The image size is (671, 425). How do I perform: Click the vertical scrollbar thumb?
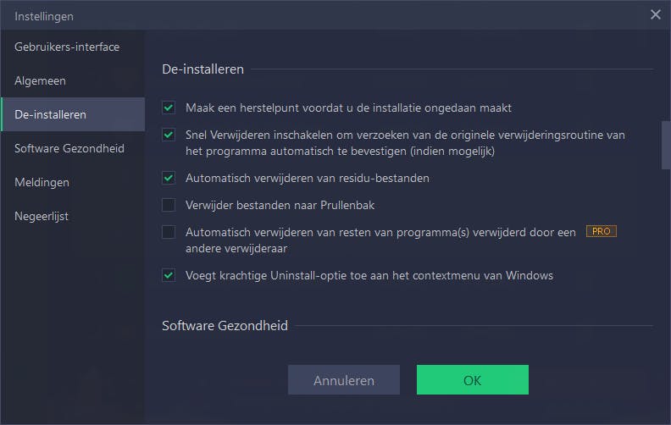666,146
